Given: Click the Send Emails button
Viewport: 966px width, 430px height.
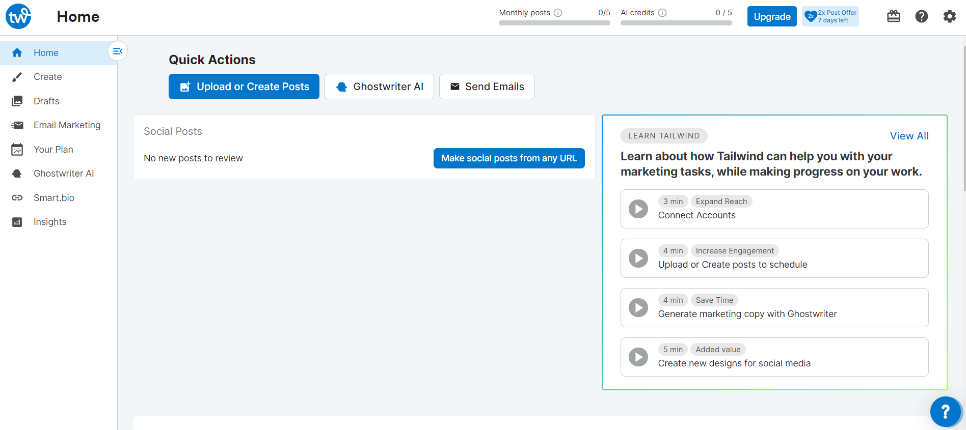Looking at the screenshot, I should click(x=487, y=87).
